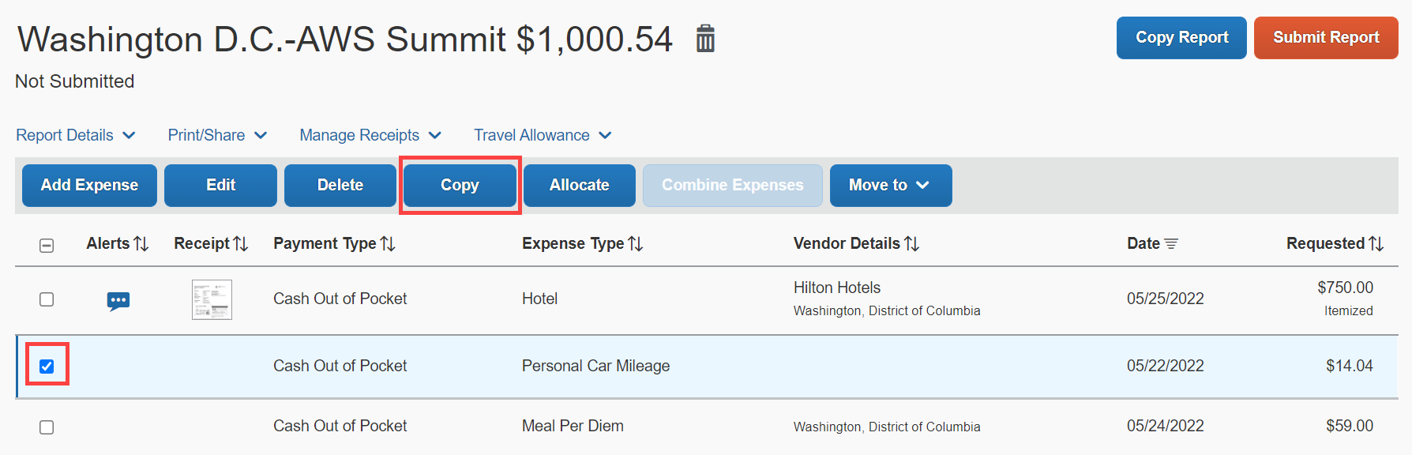Sort by Receipt column arrows

point(241,244)
